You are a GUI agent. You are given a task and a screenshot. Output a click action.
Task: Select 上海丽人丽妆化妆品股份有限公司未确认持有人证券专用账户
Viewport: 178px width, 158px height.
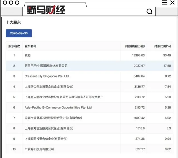click(x=64, y=97)
